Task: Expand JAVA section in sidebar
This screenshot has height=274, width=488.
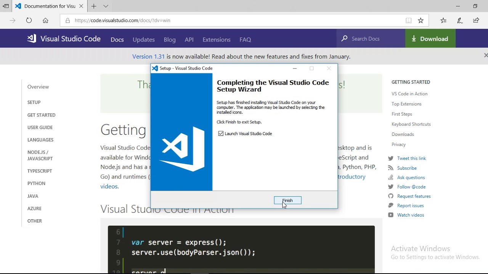Action: 33,196
